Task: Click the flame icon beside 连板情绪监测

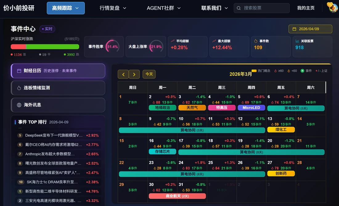Action: pyautogui.click(x=19, y=88)
